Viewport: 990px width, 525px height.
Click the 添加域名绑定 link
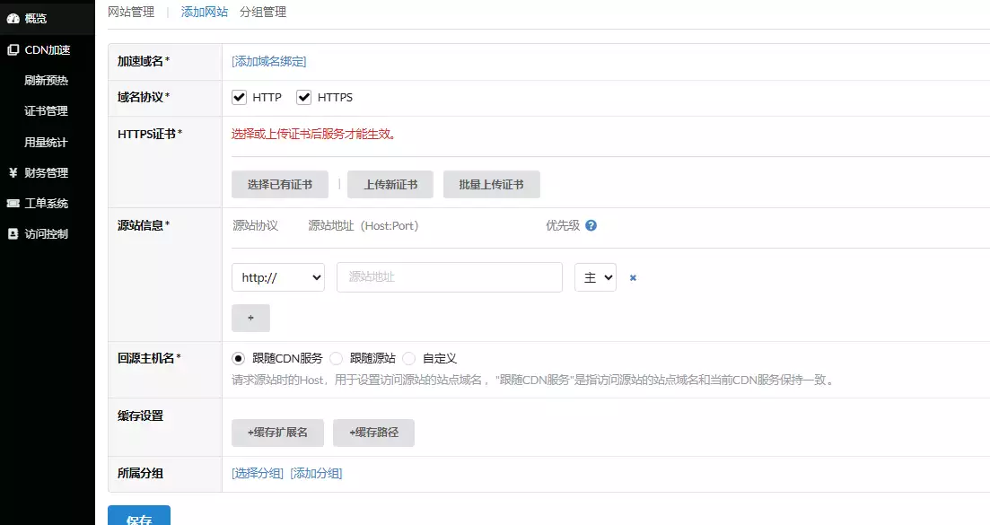tap(269, 61)
